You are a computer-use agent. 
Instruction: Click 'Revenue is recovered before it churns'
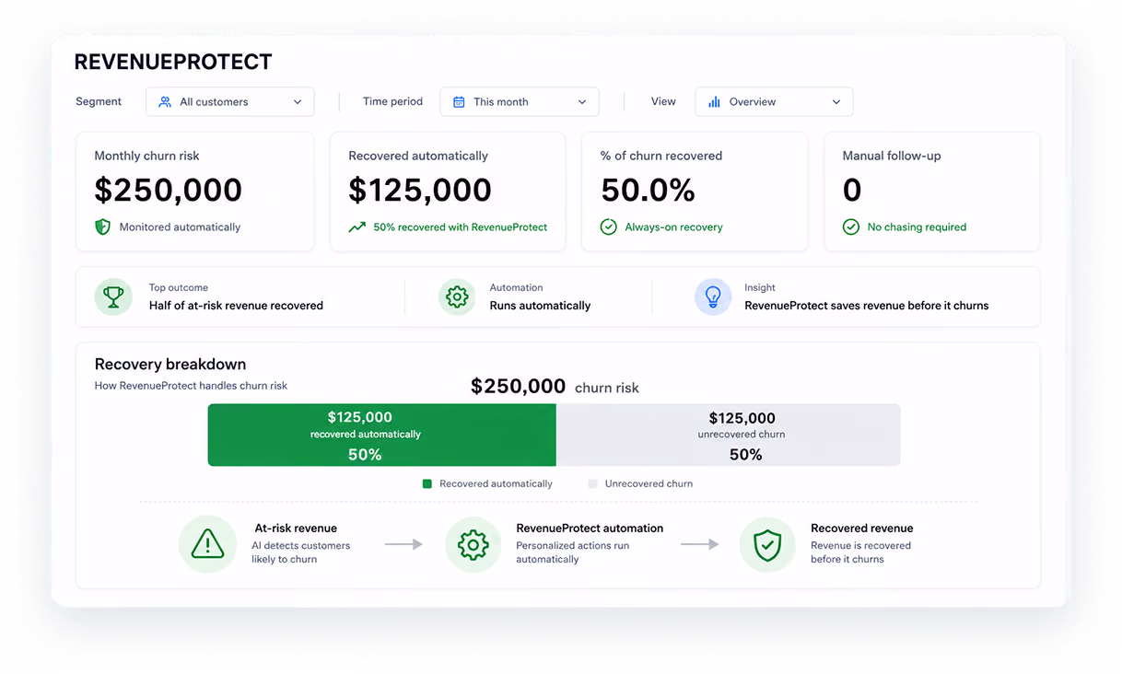(860, 552)
